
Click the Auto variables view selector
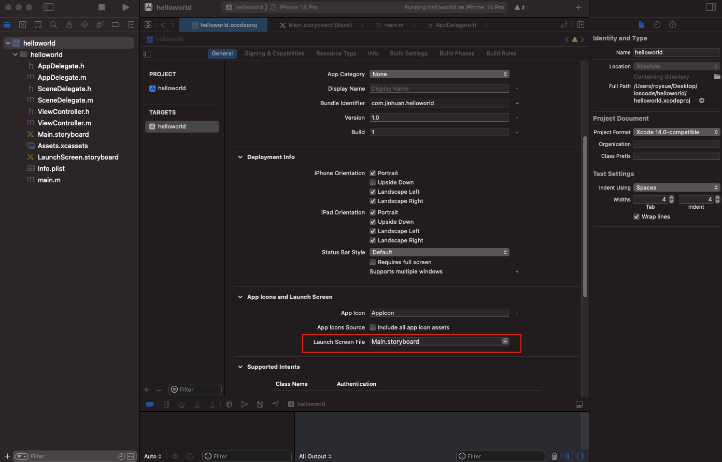pyautogui.click(x=153, y=456)
